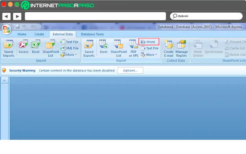Open the Saved Imports list
The image size is (246, 154).
click(9, 48)
